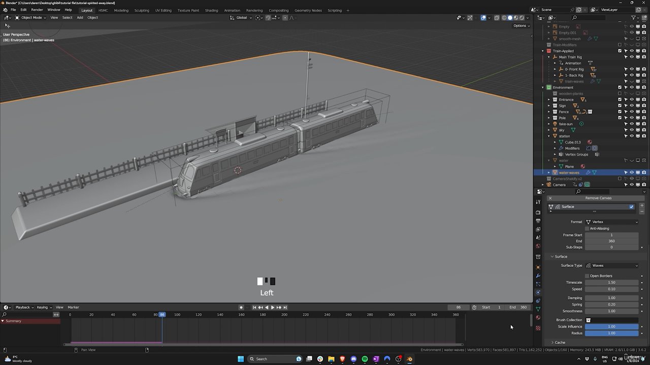Open the Format Vertex dropdown
Viewport: 650px width, 365px height.
pyautogui.click(x=612, y=222)
